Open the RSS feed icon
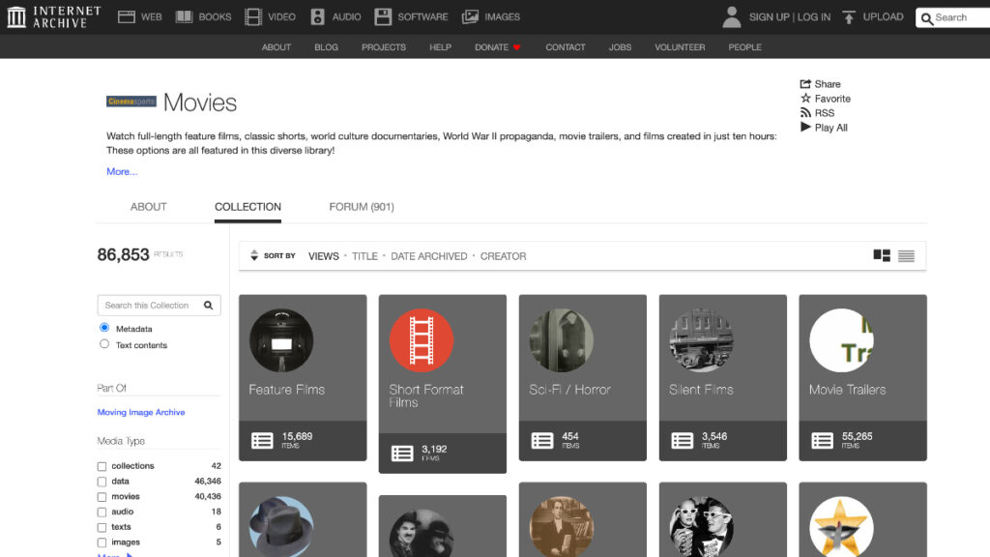This screenshot has height=557, width=990. click(x=805, y=113)
